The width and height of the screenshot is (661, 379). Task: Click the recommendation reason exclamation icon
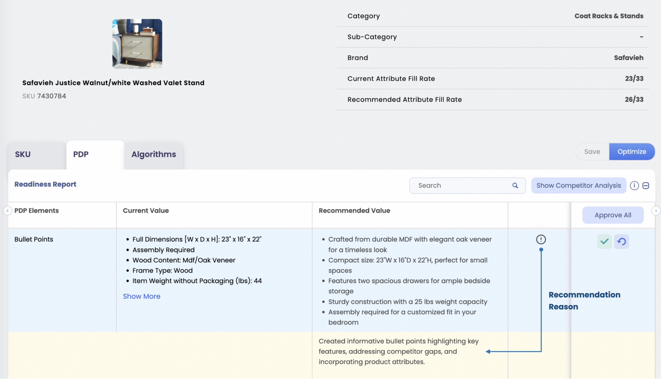541,239
